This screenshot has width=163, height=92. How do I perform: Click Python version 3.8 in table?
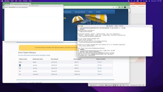[x=20, y=68]
